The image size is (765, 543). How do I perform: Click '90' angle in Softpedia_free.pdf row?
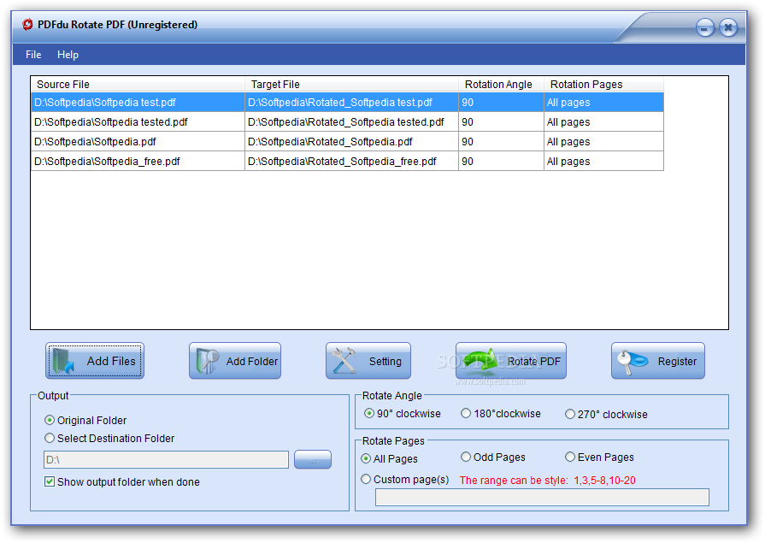coord(502,161)
